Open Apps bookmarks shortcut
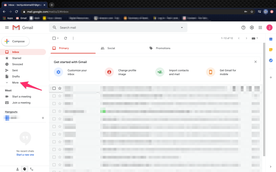This screenshot has width=276, height=172. pyautogui.click(x=8, y=18)
